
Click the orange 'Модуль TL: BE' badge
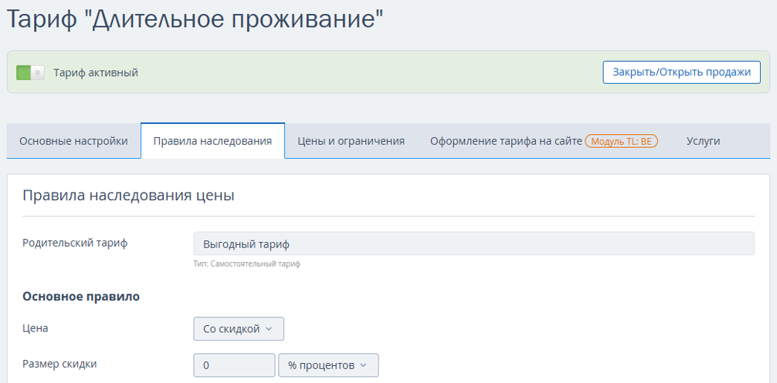pos(622,141)
